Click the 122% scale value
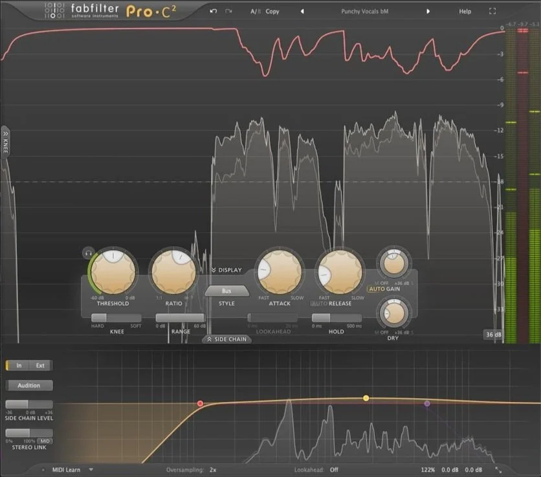Viewport: 541px width, 477px height. click(x=428, y=470)
